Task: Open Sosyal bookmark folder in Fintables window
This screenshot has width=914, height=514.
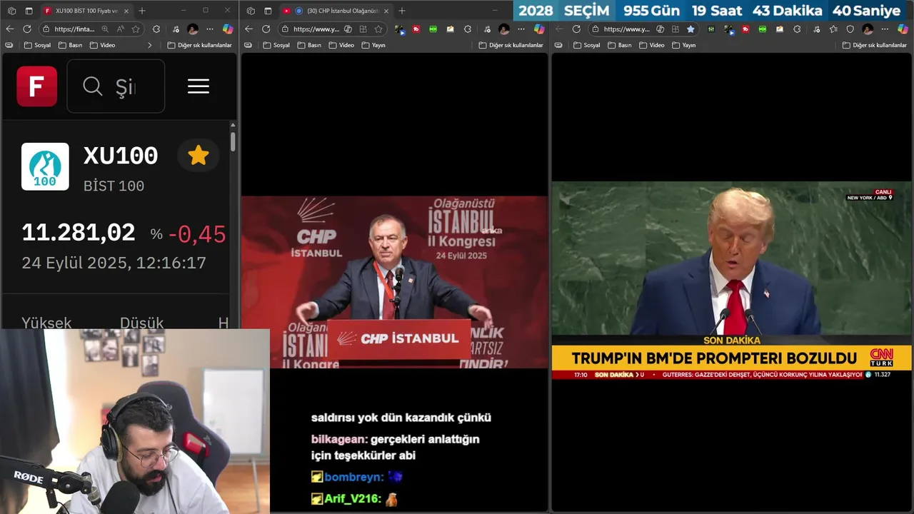Action: point(37,45)
